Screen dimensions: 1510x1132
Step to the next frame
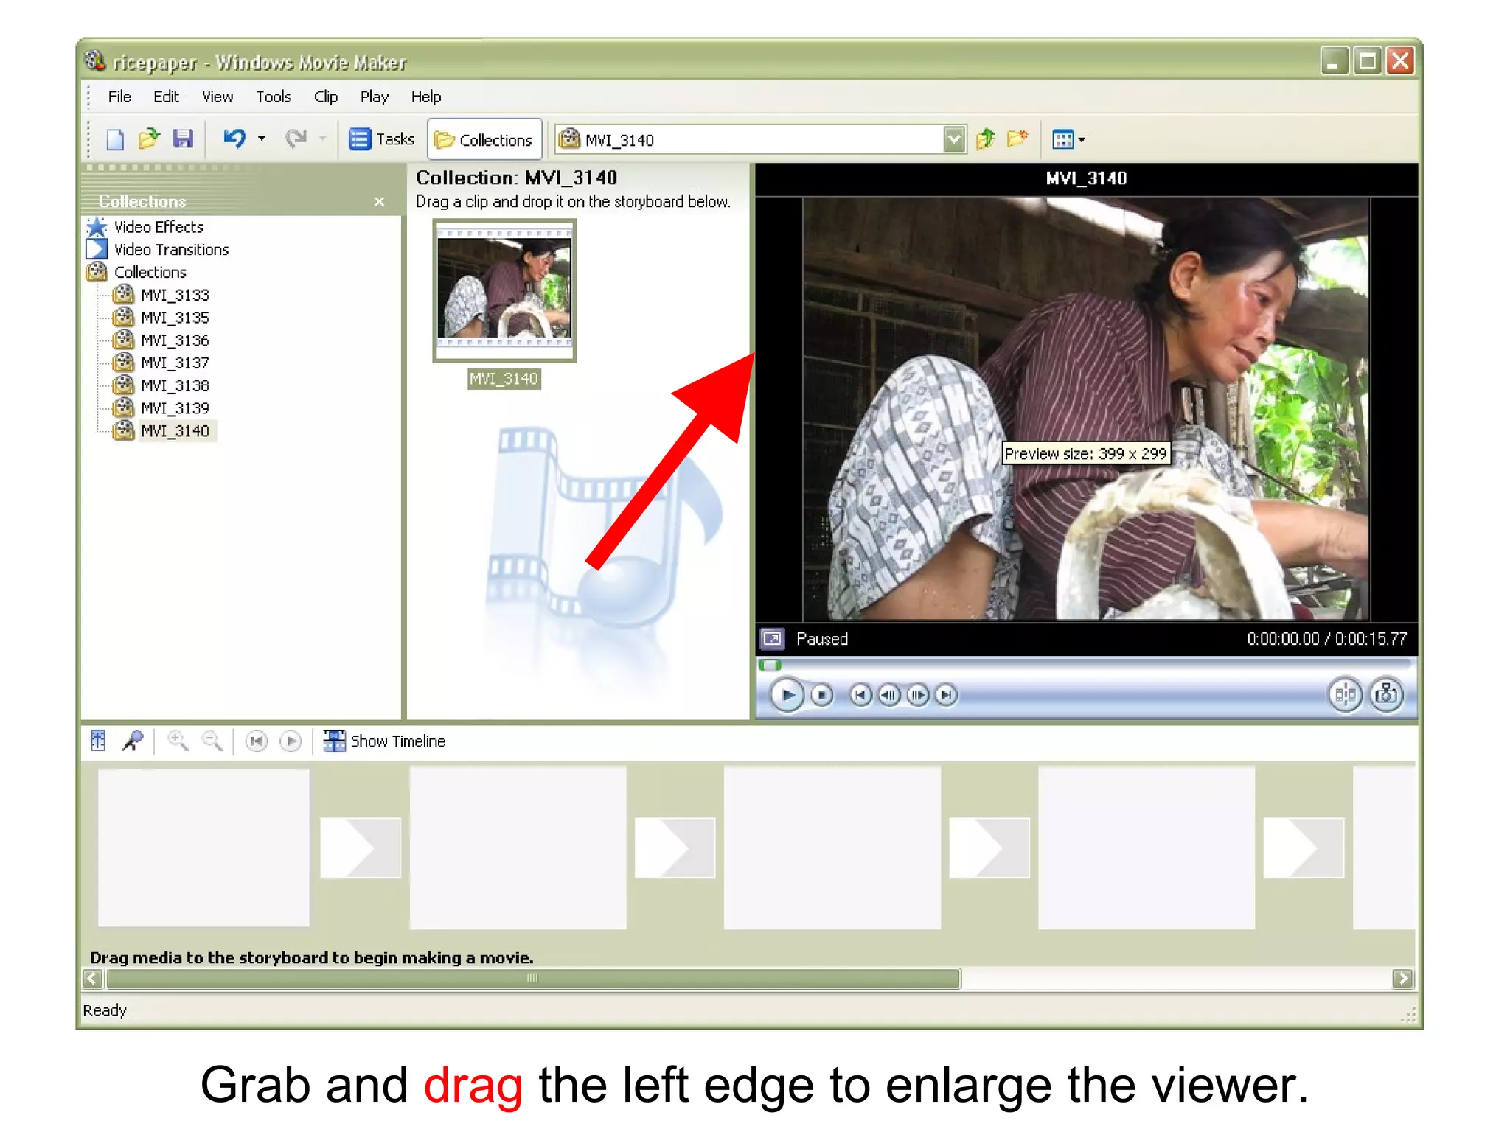coord(917,695)
